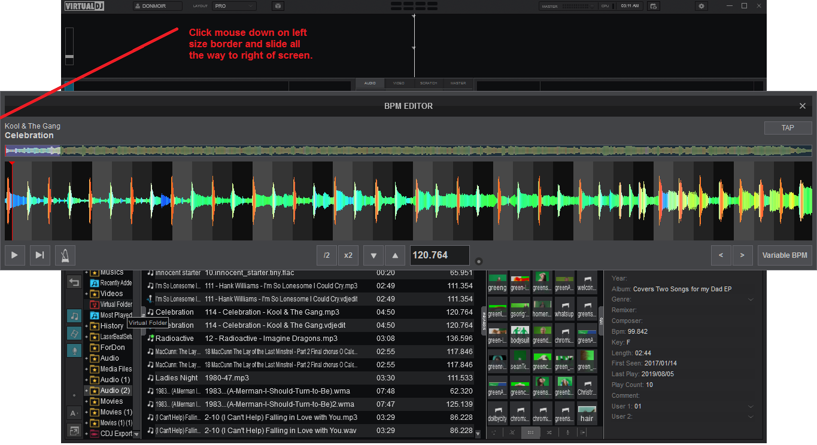Open the Variable BPM option
Viewport: 817px width, 445px height.
coord(785,255)
